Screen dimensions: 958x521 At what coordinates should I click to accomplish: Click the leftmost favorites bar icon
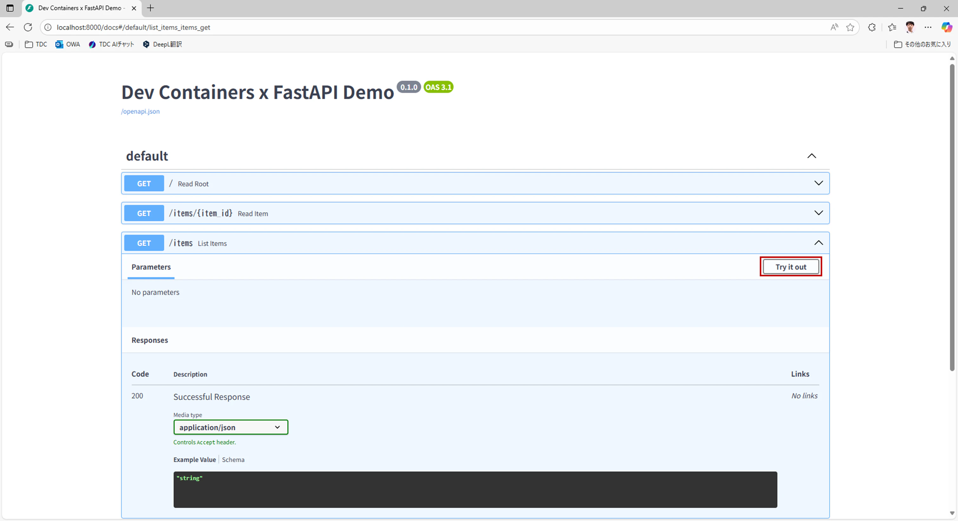[9, 44]
